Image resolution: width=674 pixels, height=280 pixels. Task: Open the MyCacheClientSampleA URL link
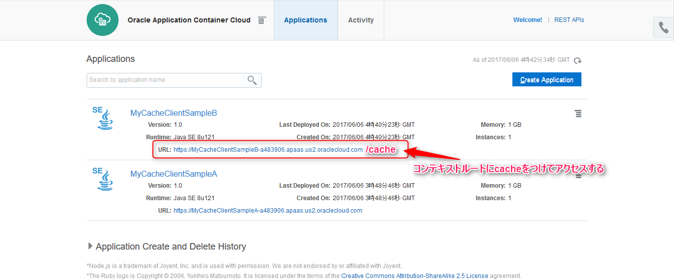click(268, 211)
